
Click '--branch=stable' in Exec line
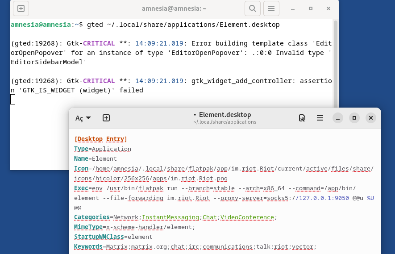(x=208, y=188)
